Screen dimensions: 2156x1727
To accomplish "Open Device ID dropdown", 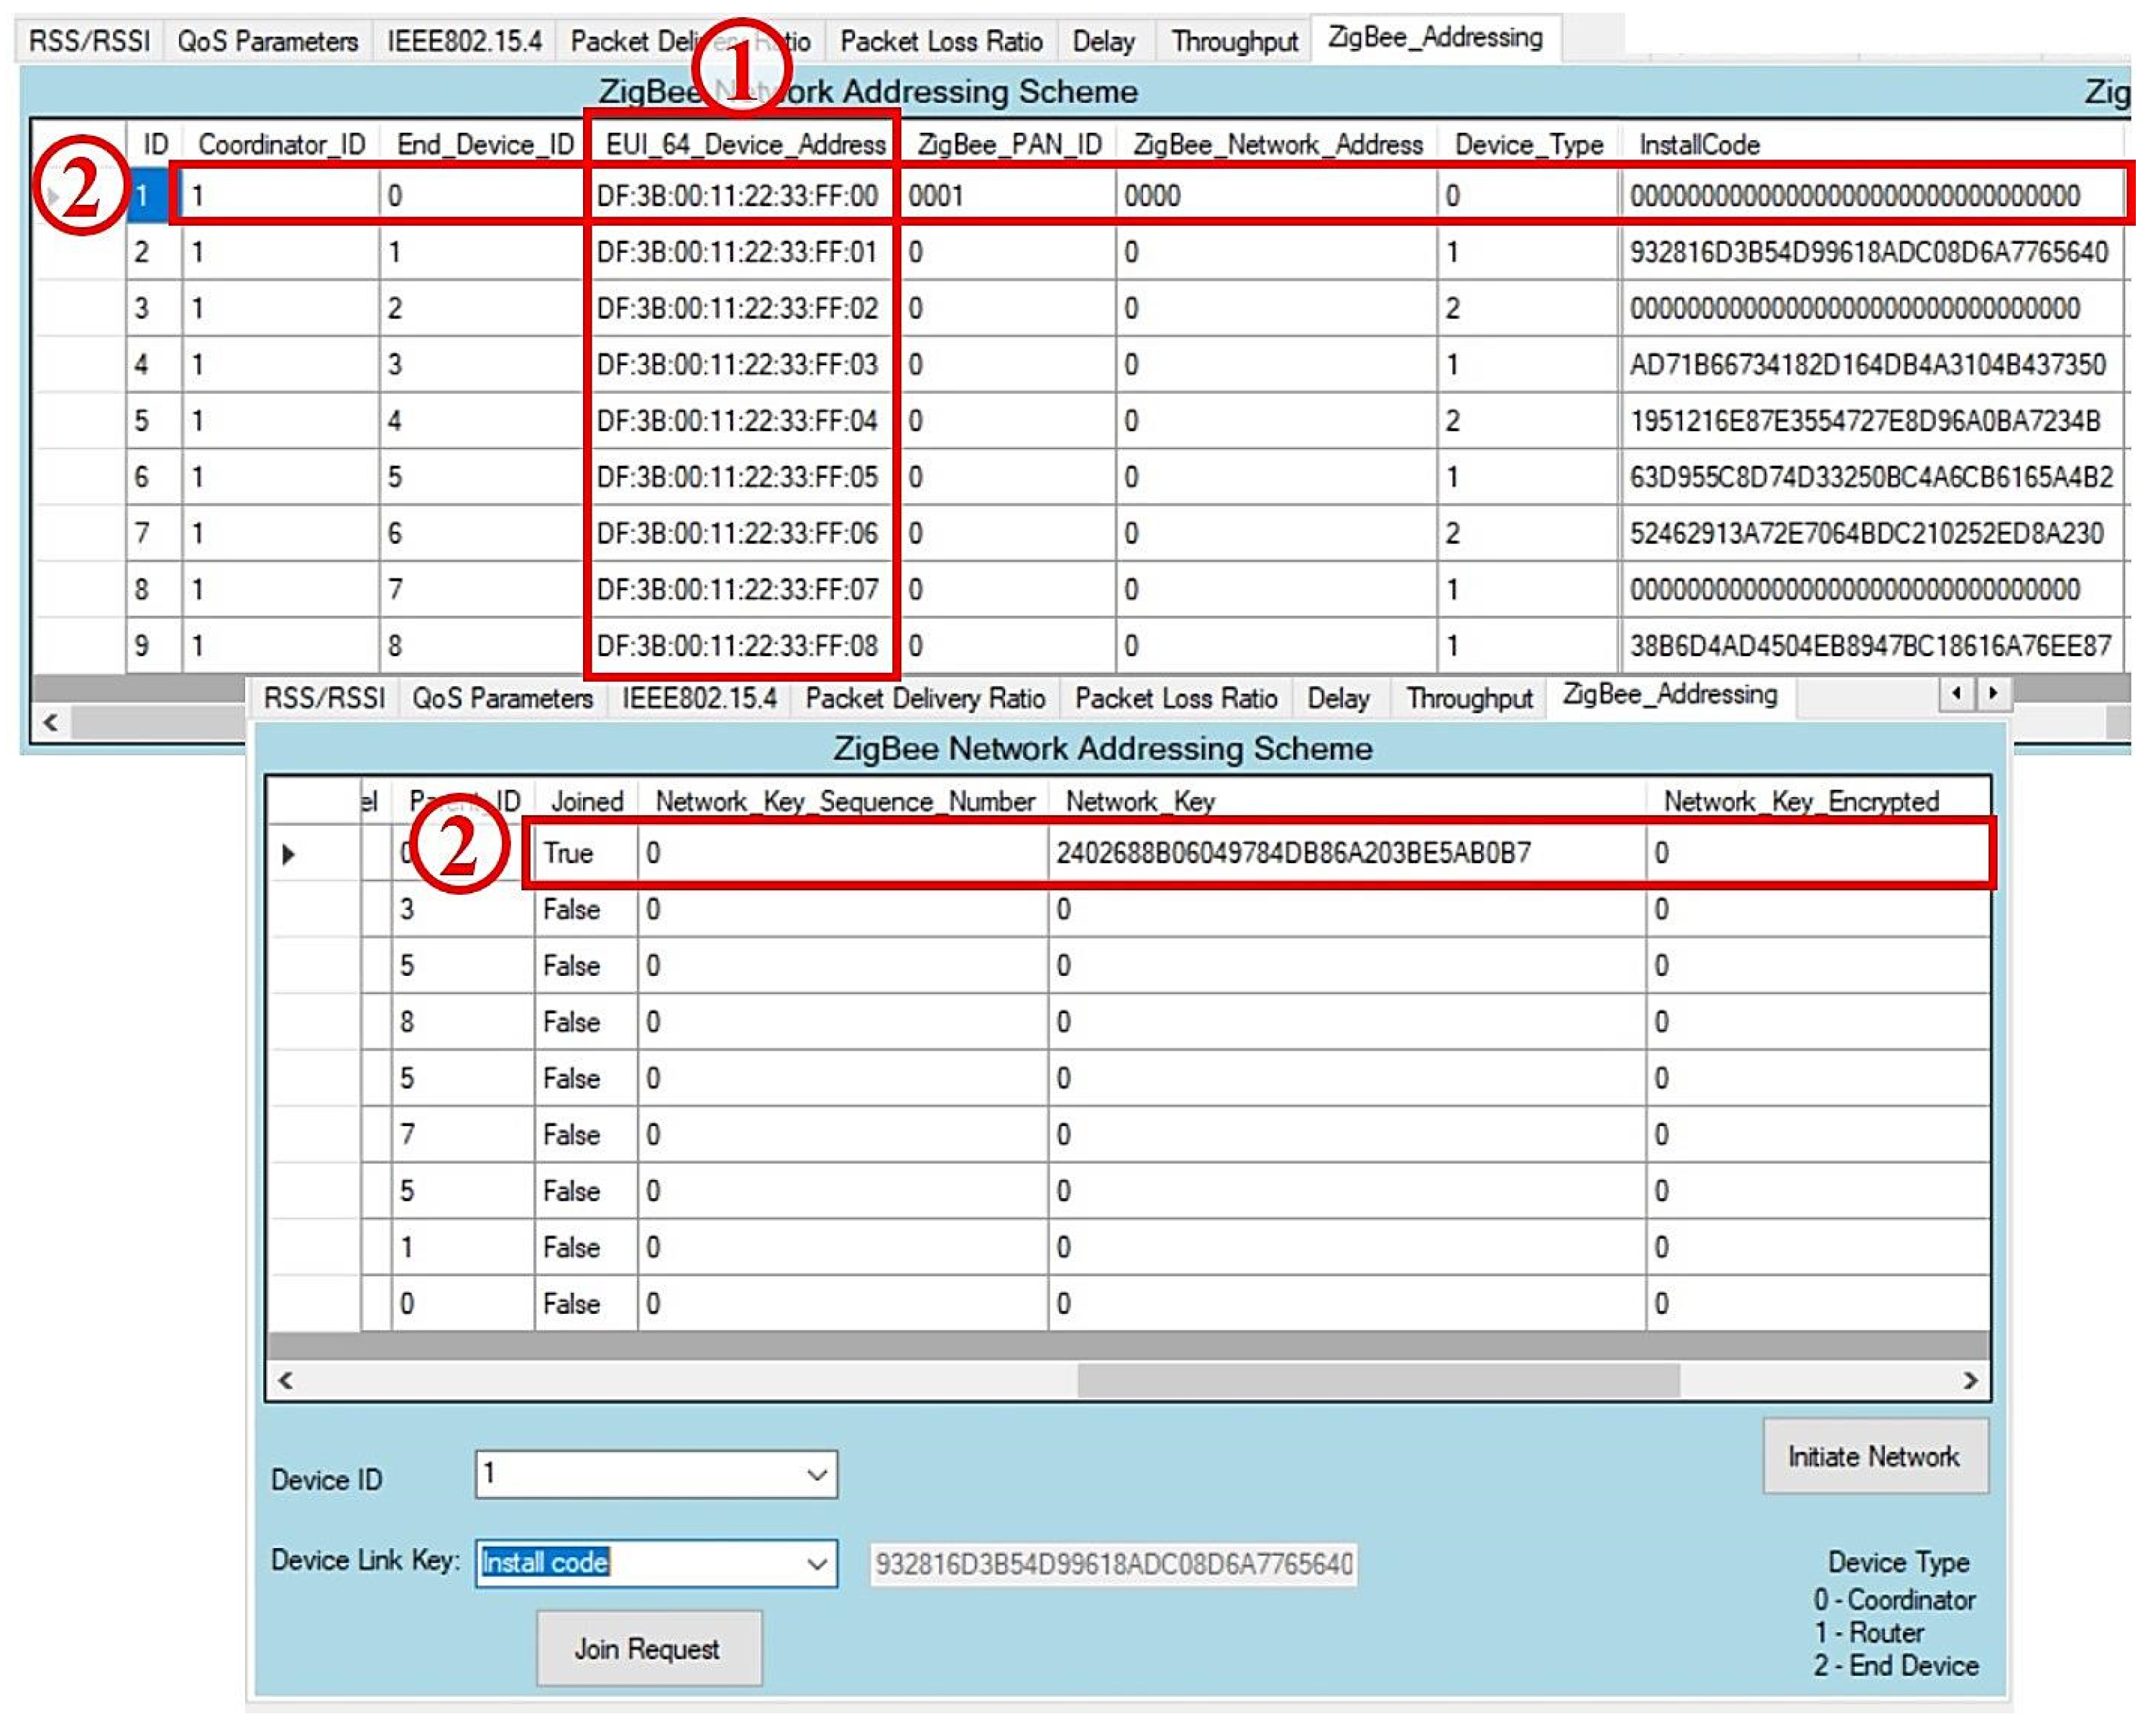I will click(x=817, y=1475).
